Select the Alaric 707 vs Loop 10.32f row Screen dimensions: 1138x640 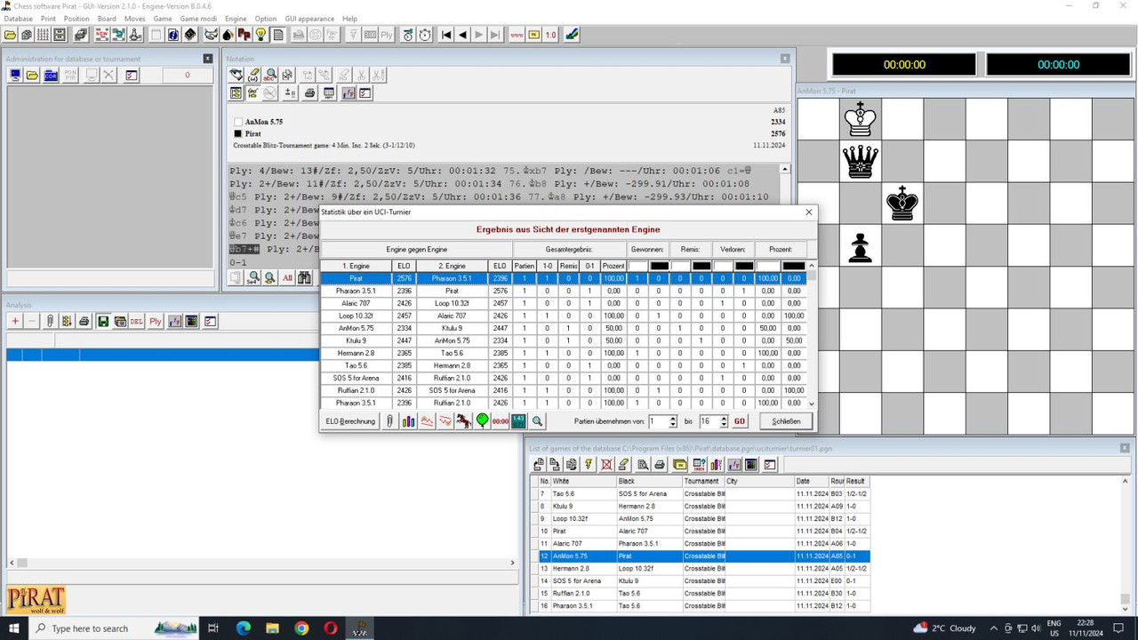pyautogui.click(x=564, y=303)
